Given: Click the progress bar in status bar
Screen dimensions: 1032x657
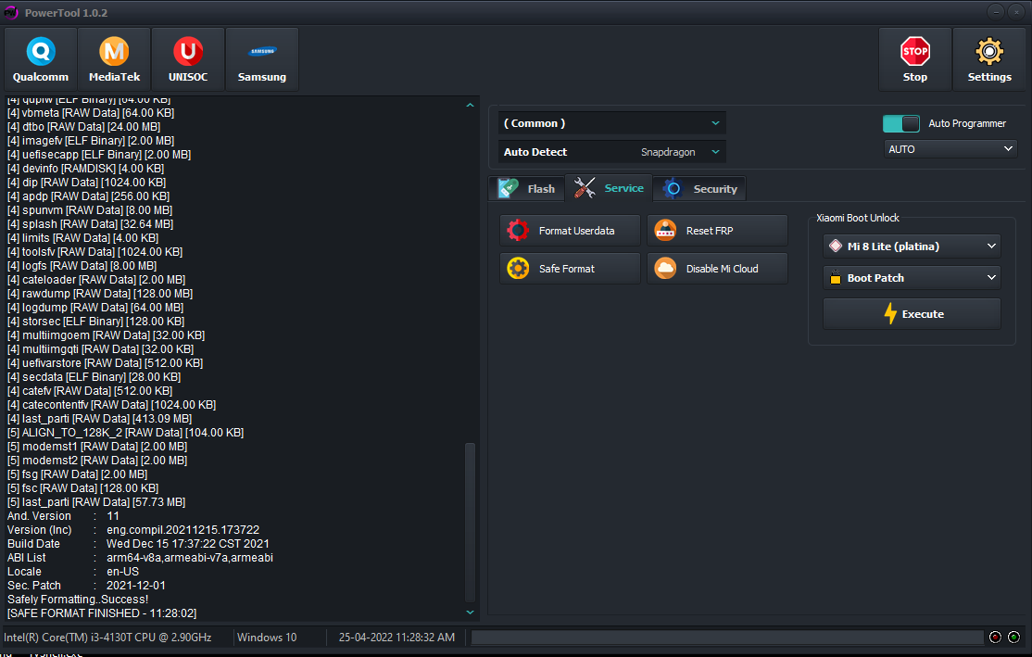Looking at the screenshot, I should click(727, 638).
